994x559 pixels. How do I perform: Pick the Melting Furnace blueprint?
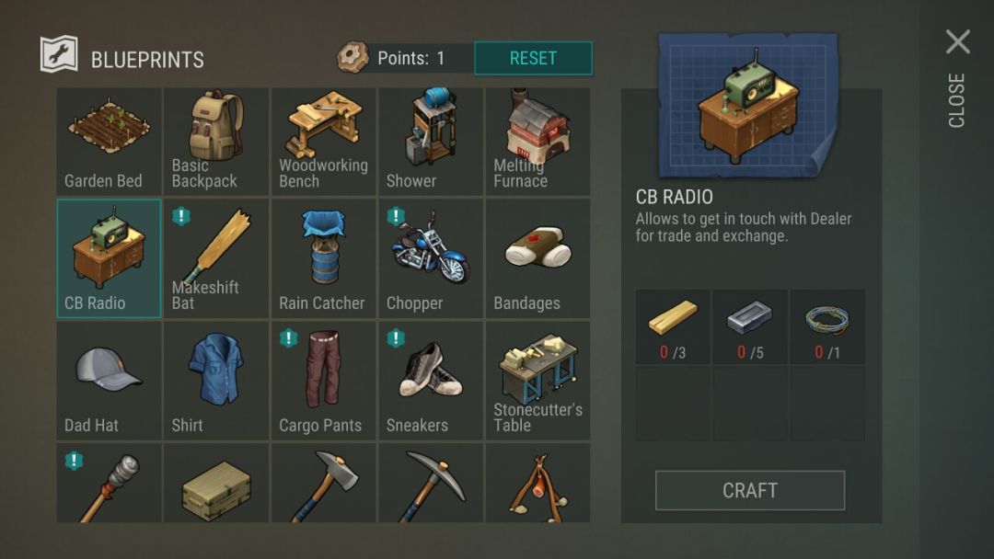click(537, 142)
